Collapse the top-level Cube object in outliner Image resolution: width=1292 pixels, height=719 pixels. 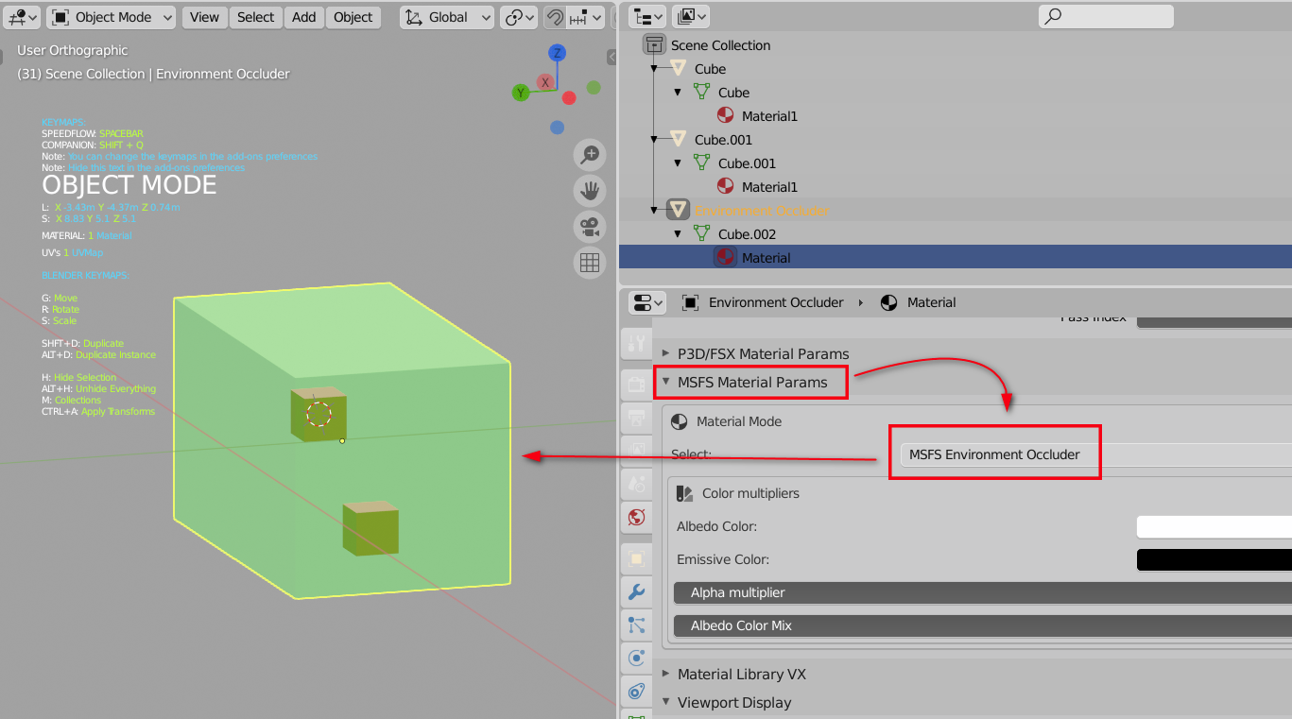pyautogui.click(x=654, y=69)
